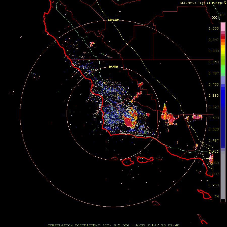Click the 1.000 scale value
Image resolution: width=227 pixels, height=227 pixels.
[214, 28]
